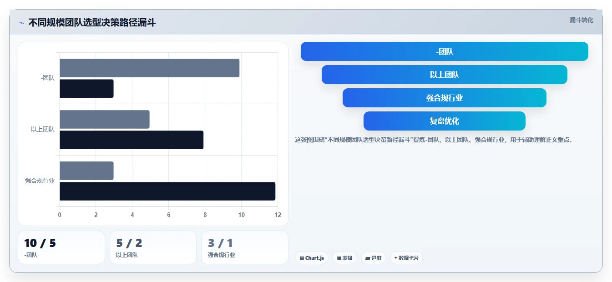Click the dark chart bar for 强合规行业
The width and height of the screenshot is (612, 282).
point(167,191)
